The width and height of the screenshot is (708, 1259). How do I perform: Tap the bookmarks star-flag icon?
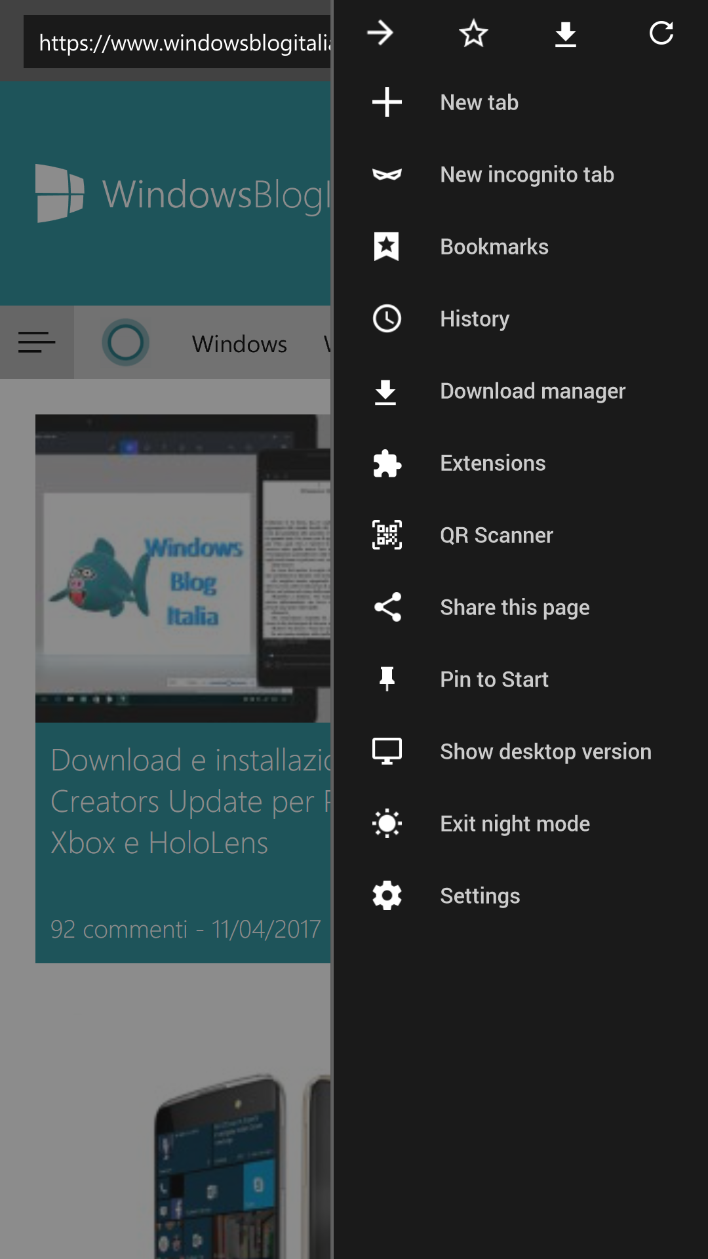tap(387, 247)
